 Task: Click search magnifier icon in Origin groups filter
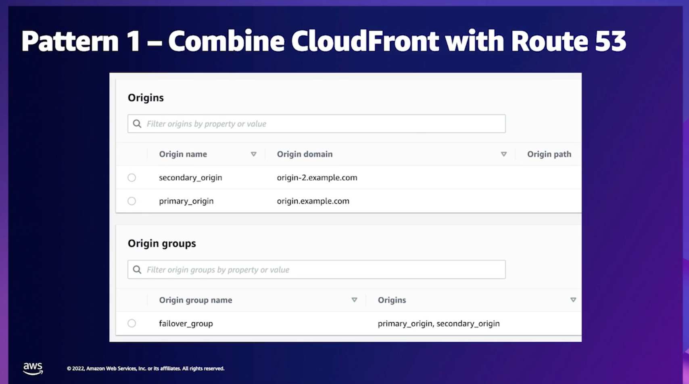[137, 269]
